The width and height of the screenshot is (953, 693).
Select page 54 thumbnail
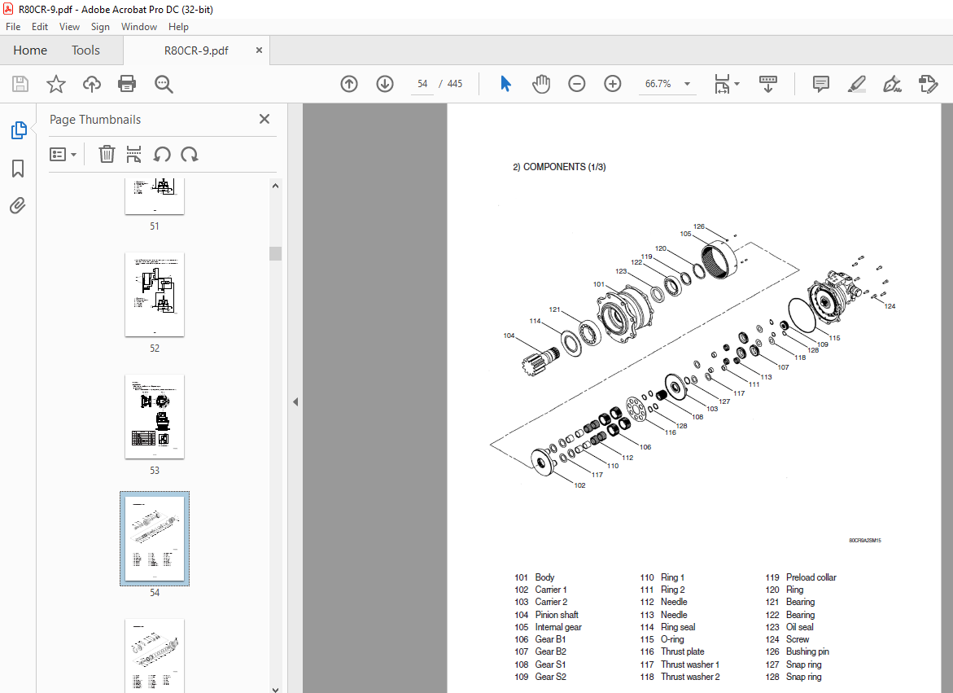click(155, 538)
